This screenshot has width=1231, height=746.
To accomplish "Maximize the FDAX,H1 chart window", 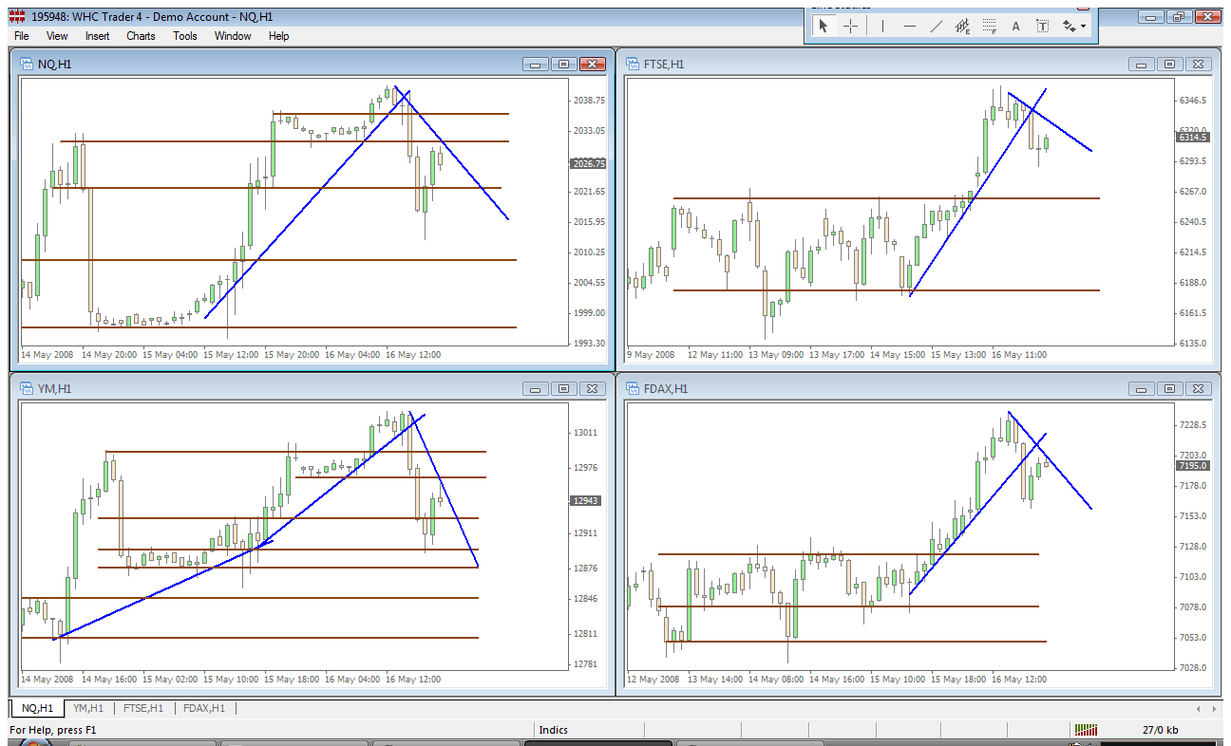I will point(1170,388).
